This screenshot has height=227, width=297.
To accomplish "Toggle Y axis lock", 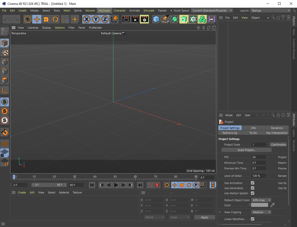I will (96, 19).
